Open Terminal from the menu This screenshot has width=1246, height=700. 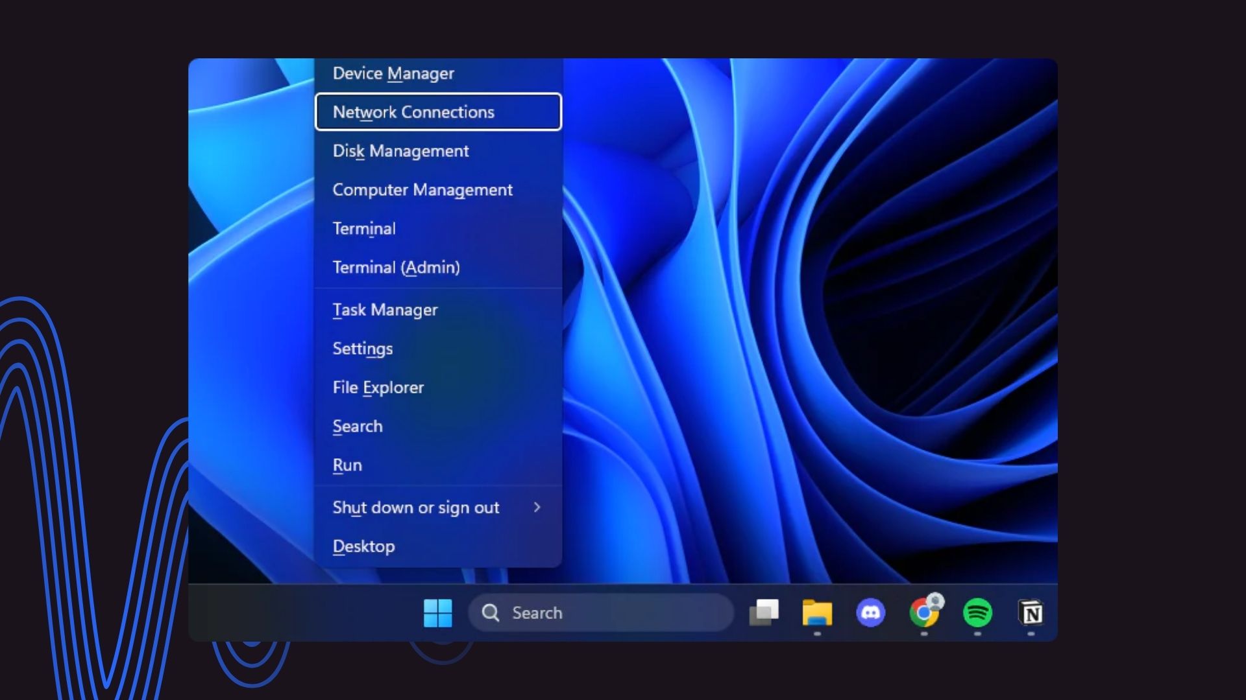click(438, 229)
